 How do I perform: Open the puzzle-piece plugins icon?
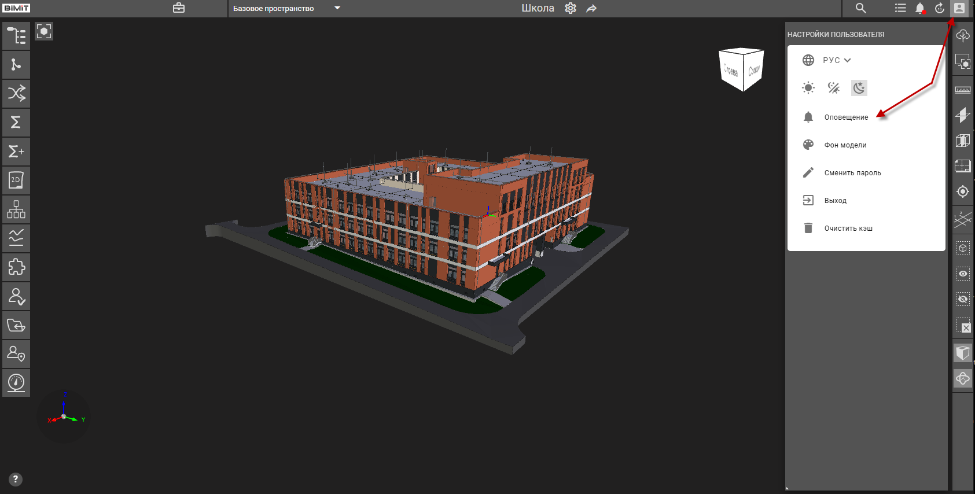16,267
